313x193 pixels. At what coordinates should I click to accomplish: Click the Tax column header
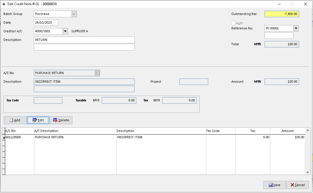pos(253,131)
